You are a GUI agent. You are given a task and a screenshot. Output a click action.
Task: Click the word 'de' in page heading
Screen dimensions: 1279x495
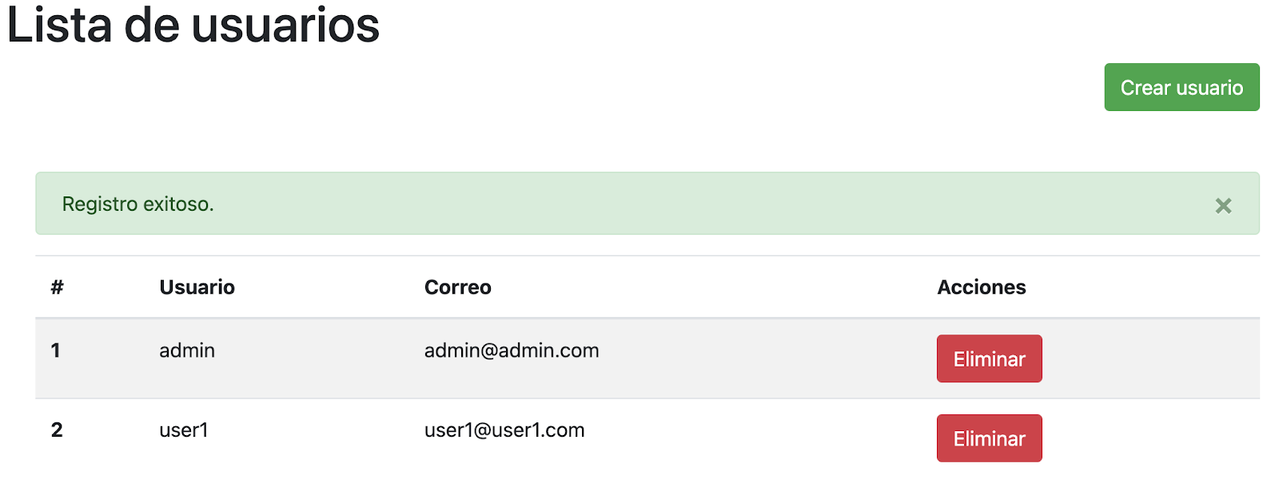tap(151, 25)
